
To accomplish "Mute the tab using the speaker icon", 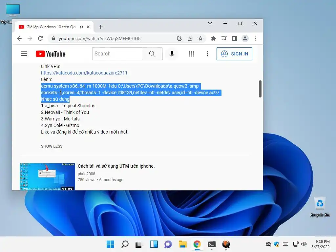I will coord(81,27).
